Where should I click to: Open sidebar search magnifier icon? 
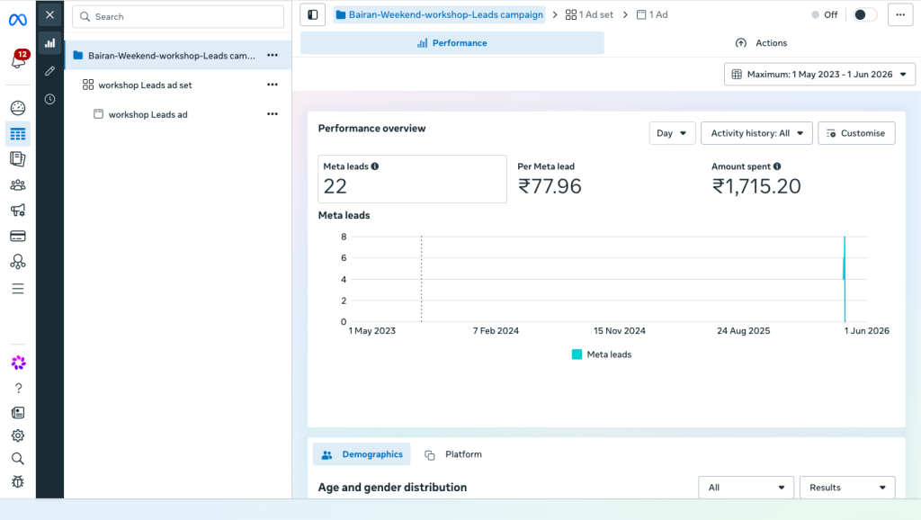click(x=18, y=458)
